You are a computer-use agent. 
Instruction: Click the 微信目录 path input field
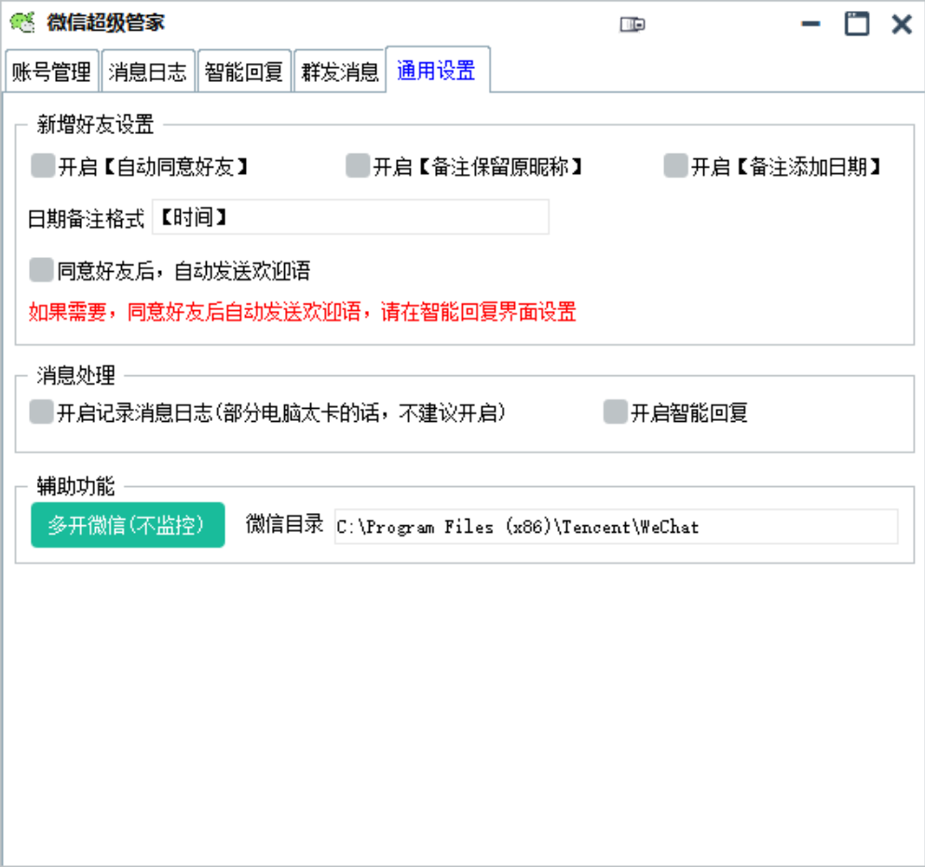pyautogui.click(x=617, y=527)
